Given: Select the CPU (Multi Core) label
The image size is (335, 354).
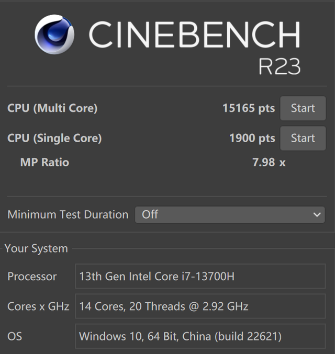Looking at the screenshot, I should coord(52,108).
